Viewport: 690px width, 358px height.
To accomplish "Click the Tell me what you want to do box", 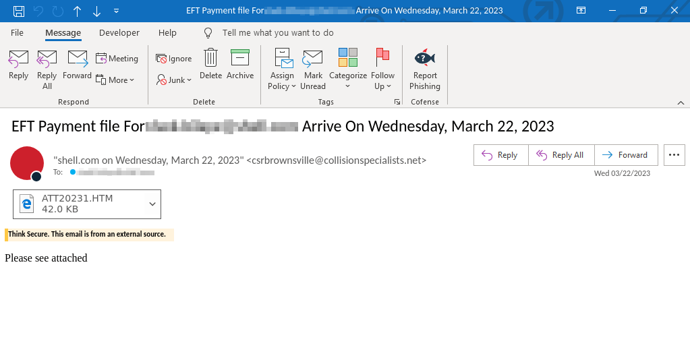I will 278,33.
